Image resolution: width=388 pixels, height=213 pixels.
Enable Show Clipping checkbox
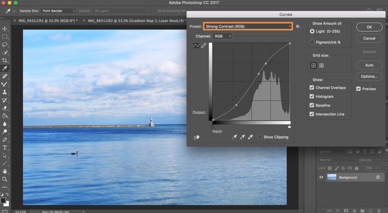point(260,137)
